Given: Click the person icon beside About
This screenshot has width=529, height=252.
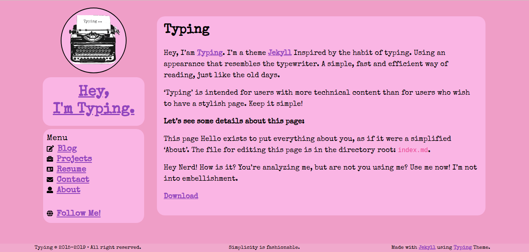Looking at the screenshot, I should [x=50, y=190].
